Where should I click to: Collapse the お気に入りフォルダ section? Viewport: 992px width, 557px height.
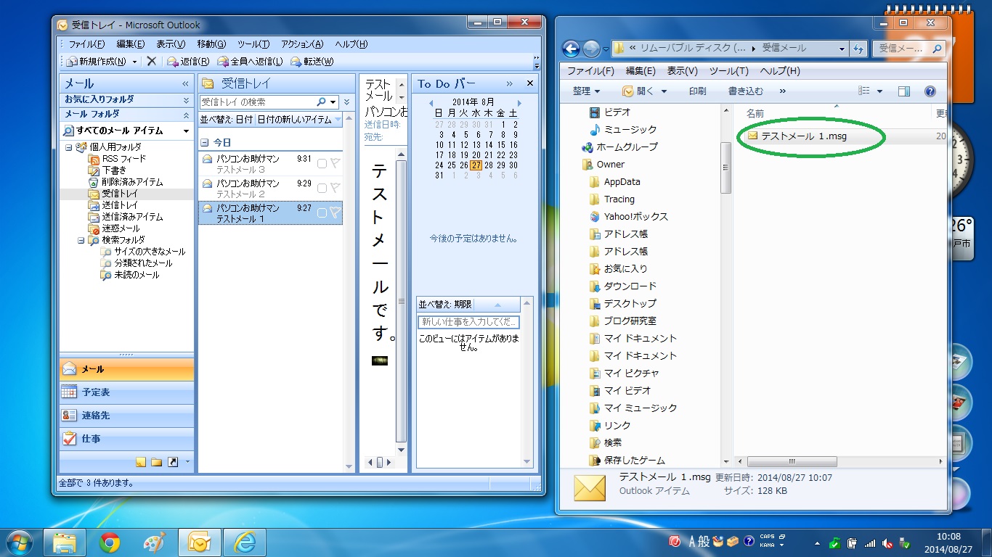[x=186, y=100]
